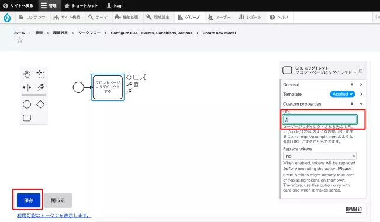Click the wrench change-type icon
Screen dimensions: 380x222
(x=129, y=84)
